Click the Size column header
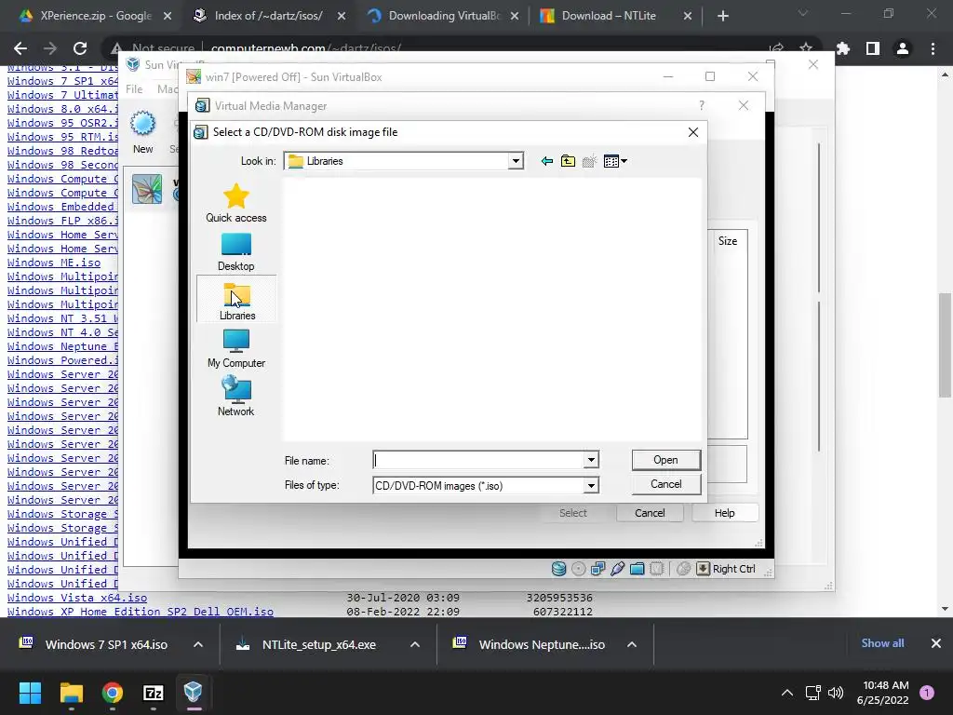 tap(728, 241)
